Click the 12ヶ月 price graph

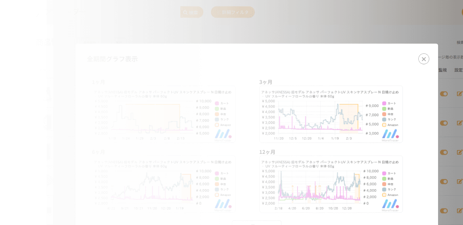click(331, 184)
